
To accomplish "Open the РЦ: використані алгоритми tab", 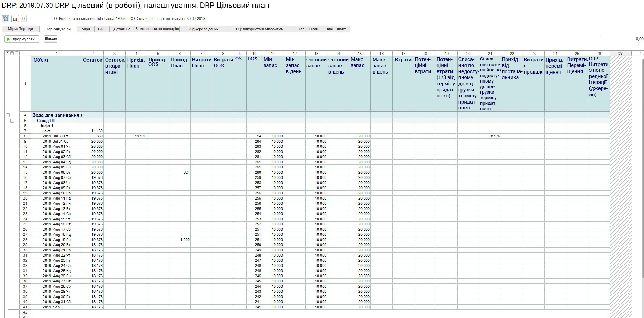I will click(260, 29).
